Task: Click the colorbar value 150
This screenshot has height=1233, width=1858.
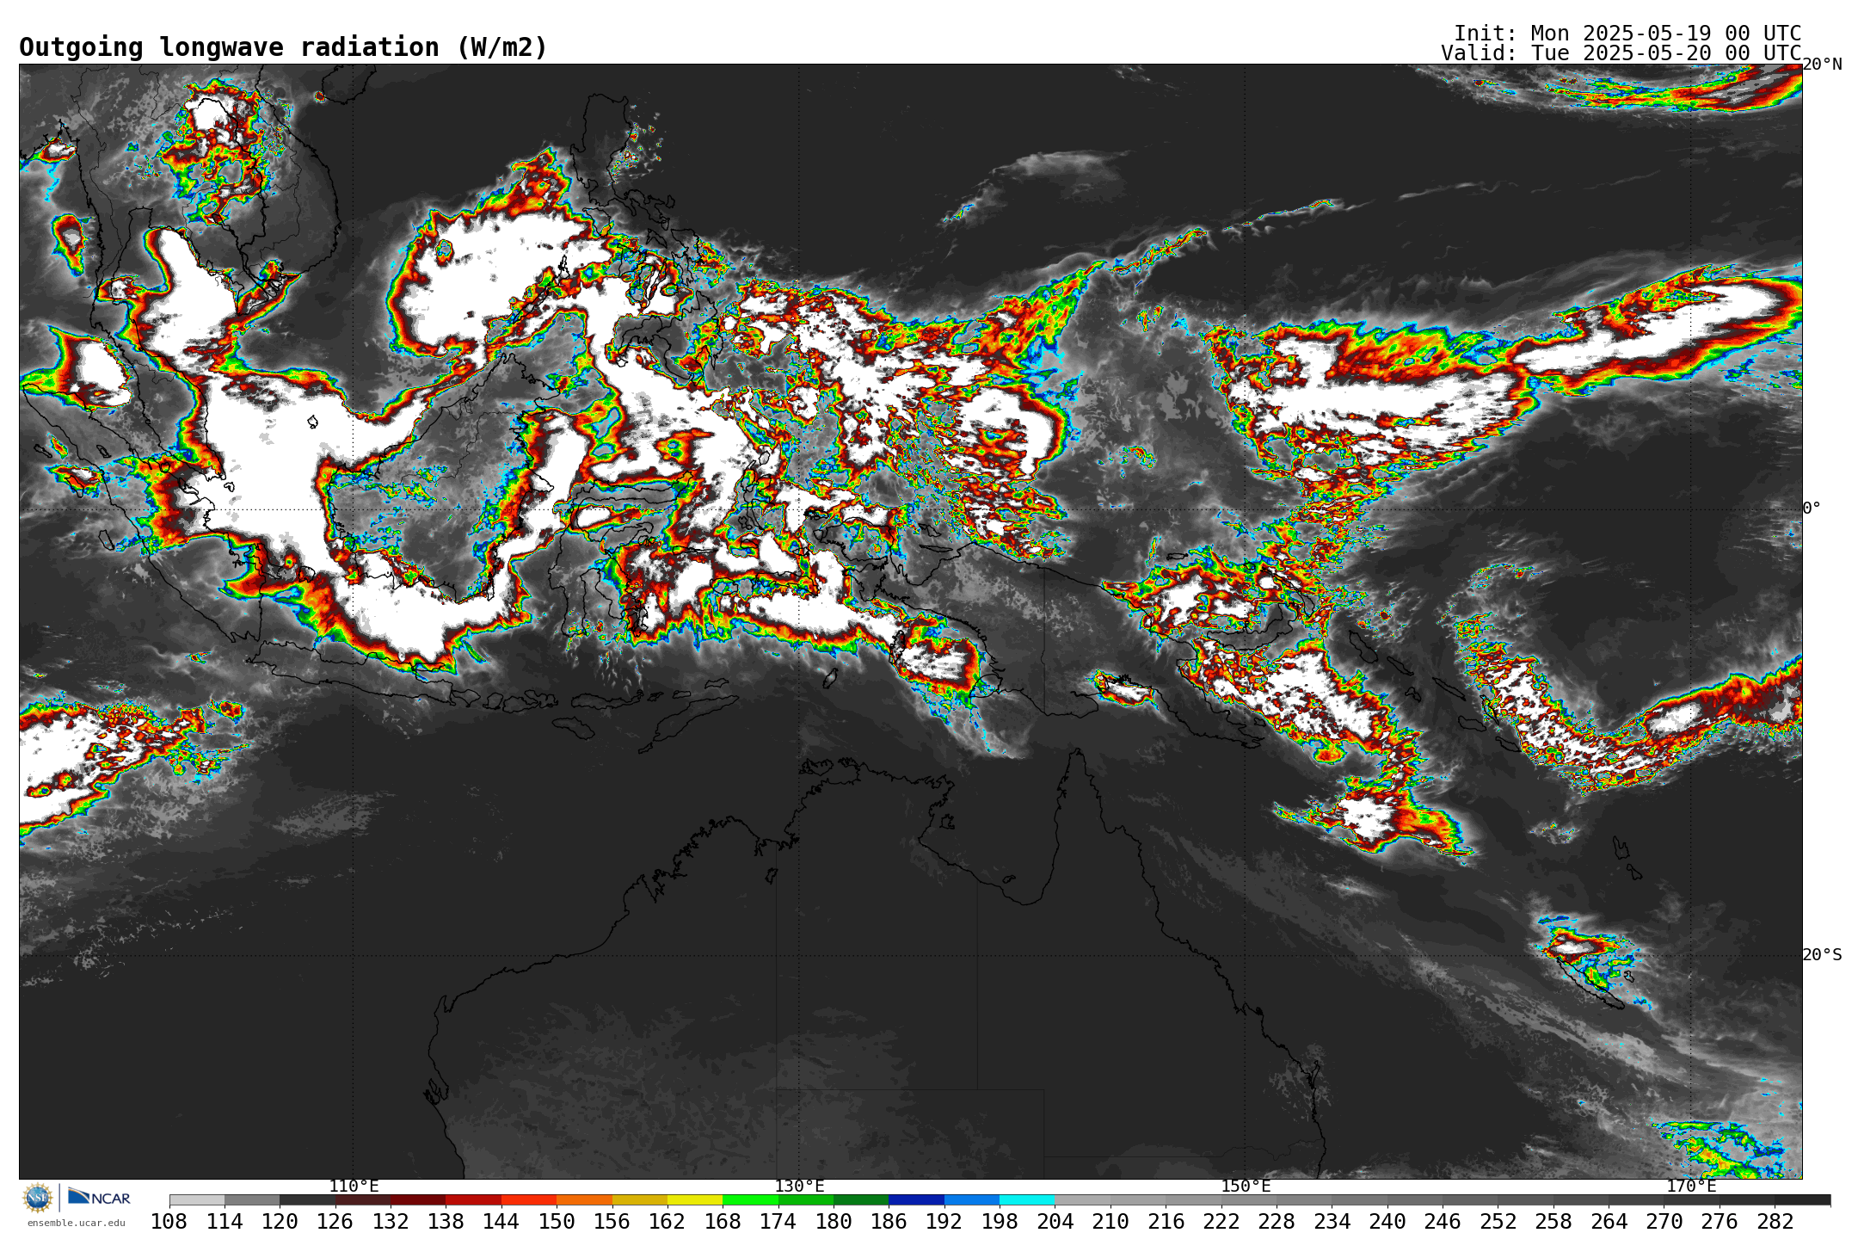Action: coord(557,1221)
